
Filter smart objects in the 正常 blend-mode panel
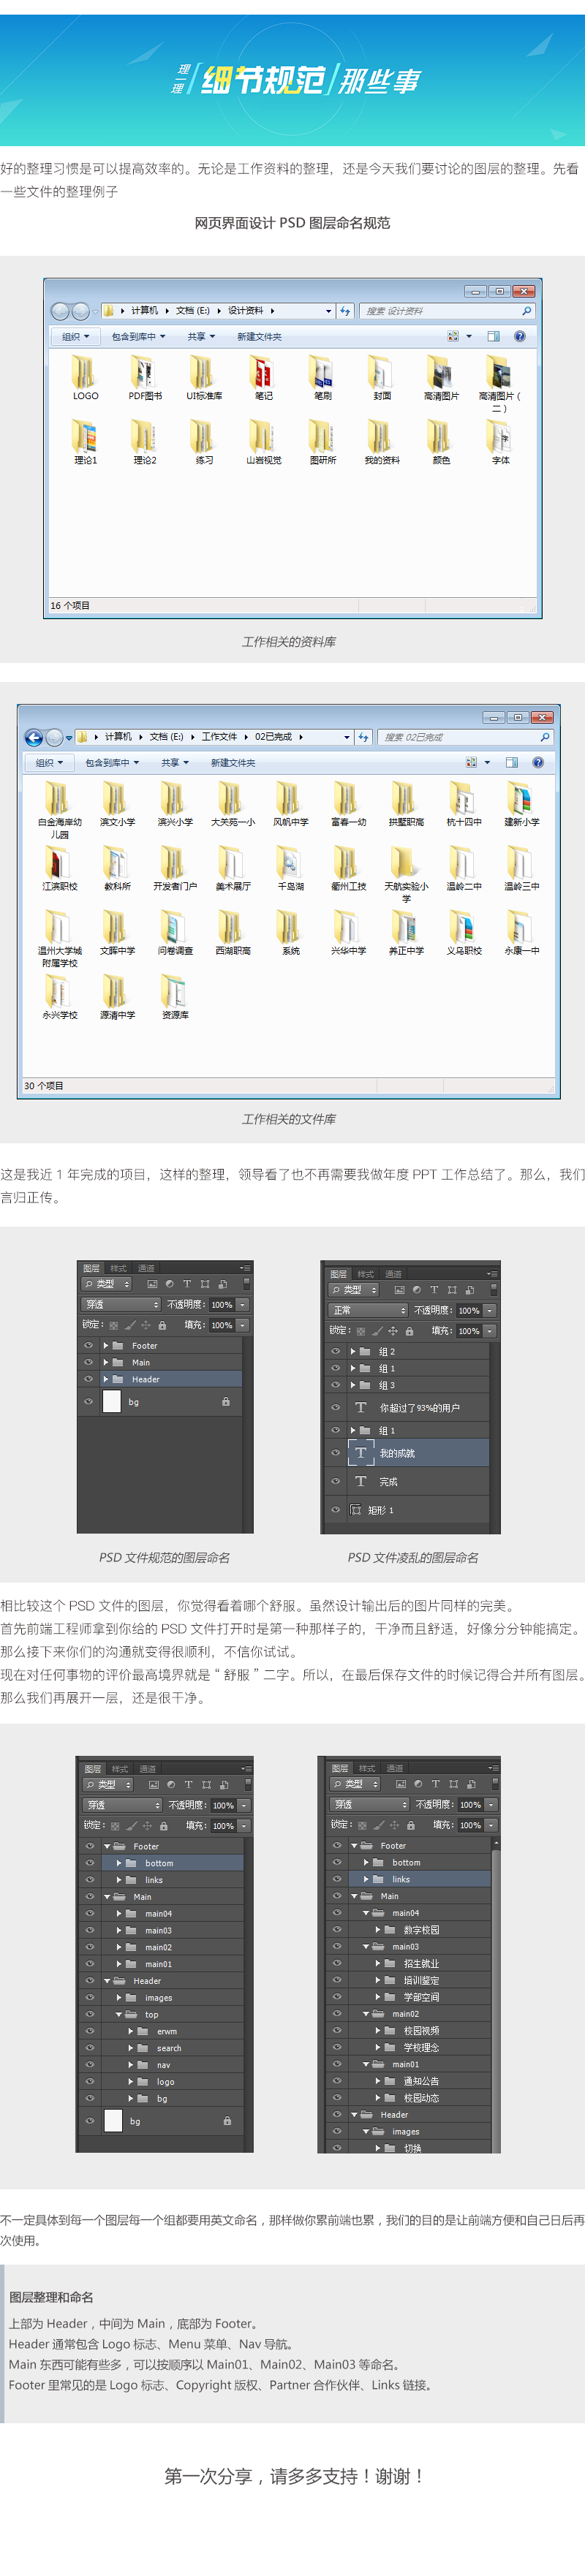click(x=469, y=1290)
